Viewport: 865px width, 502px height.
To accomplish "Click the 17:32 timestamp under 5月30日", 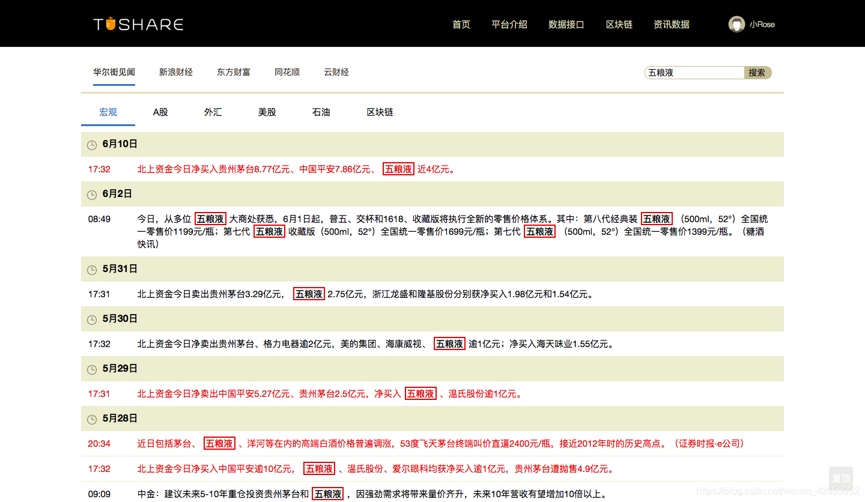I will [99, 344].
